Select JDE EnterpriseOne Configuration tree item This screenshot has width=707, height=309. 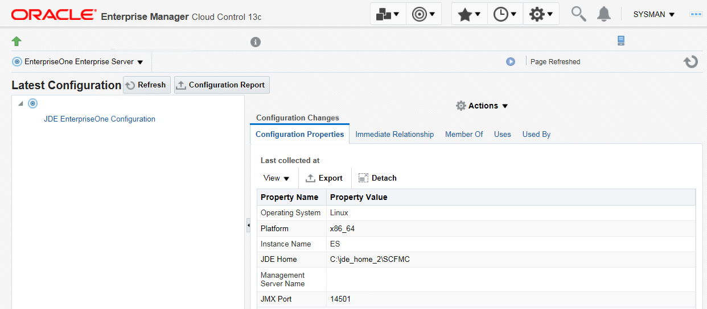click(100, 119)
